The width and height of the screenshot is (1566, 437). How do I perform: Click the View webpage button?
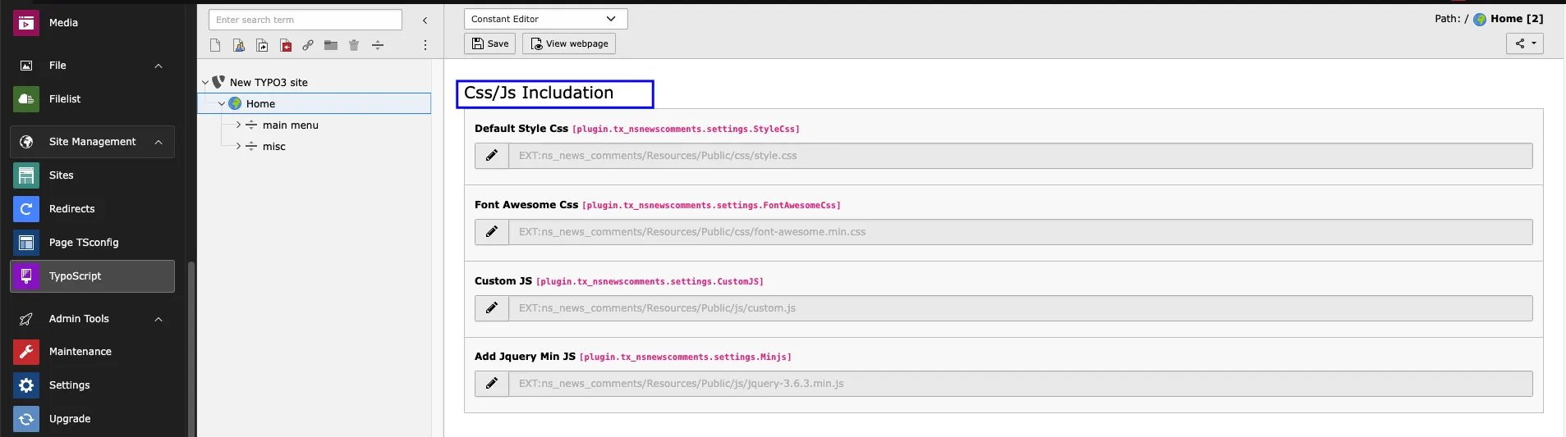[569, 43]
